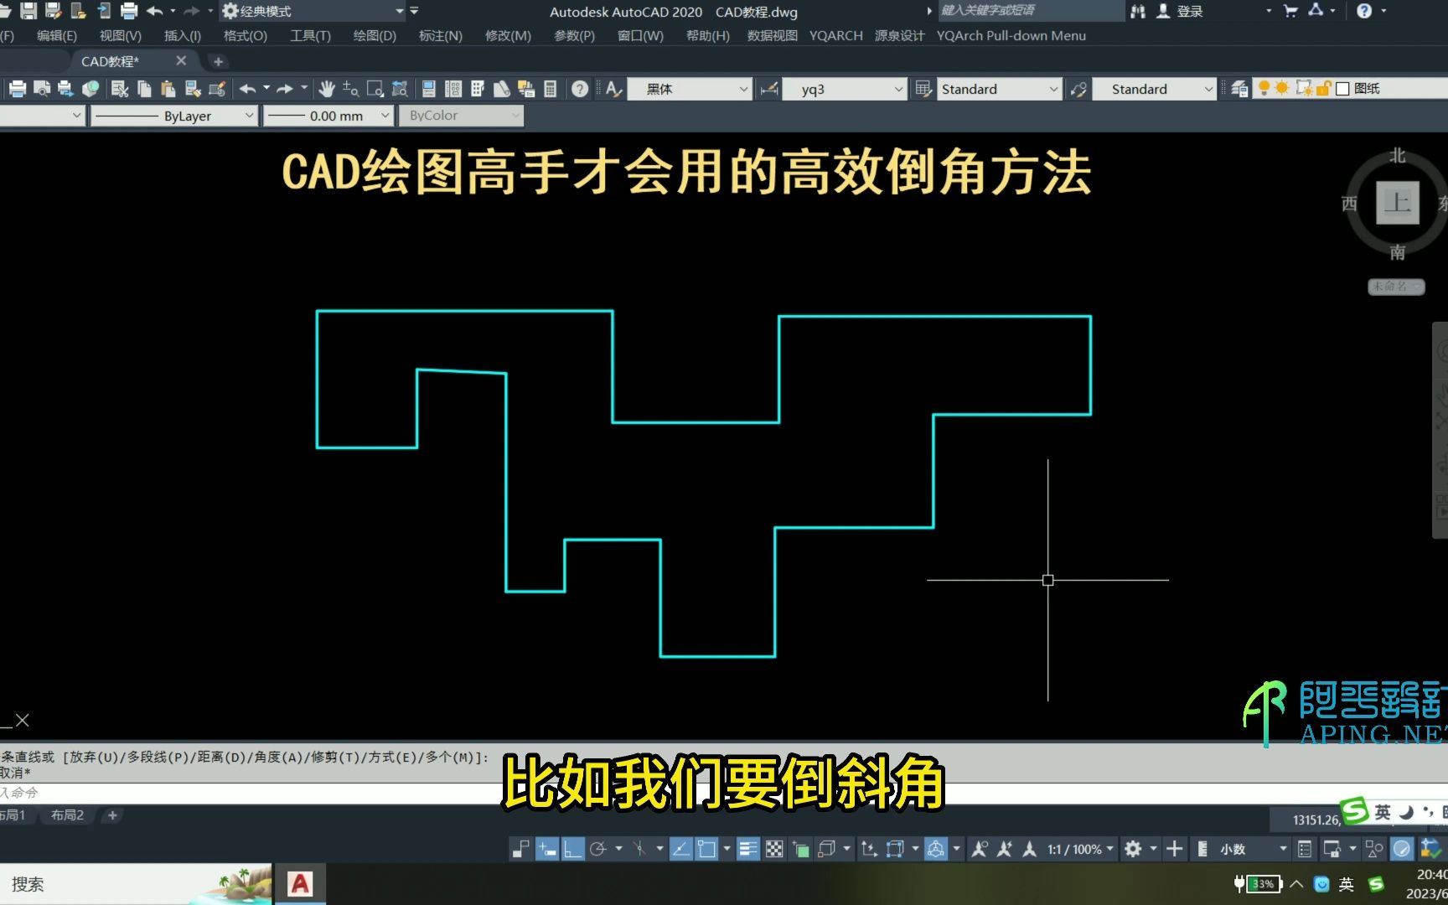Viewport: 1448px width, 905px height.
Task: Toggle layer freeze sun icon
Action: (x=1282, y=88)
